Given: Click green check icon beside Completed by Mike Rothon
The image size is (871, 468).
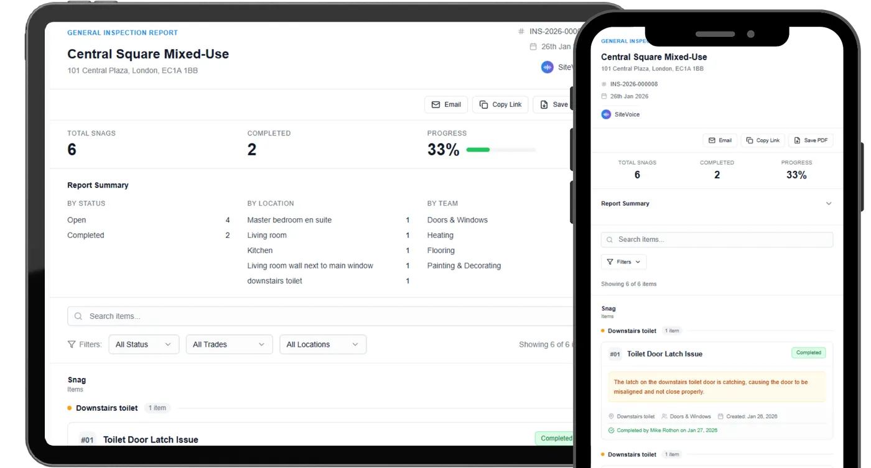Looking at the screenshot, I should point(611,430).
